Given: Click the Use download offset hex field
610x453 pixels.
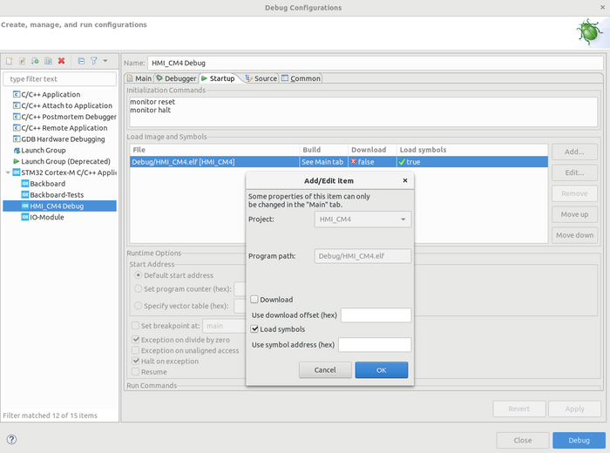Looking at the screenshot, I should coord(376,315).
